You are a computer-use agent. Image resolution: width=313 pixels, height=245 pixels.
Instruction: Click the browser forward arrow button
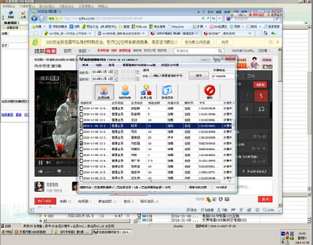(41, 19)
